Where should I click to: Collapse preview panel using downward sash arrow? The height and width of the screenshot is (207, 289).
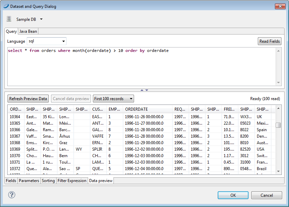click(x=147, y=90)
